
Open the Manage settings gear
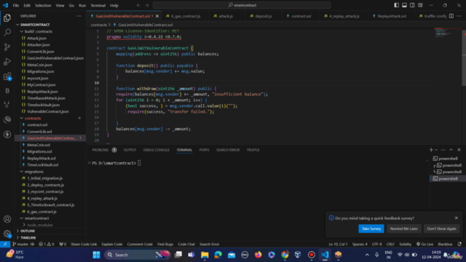point(7,234)
